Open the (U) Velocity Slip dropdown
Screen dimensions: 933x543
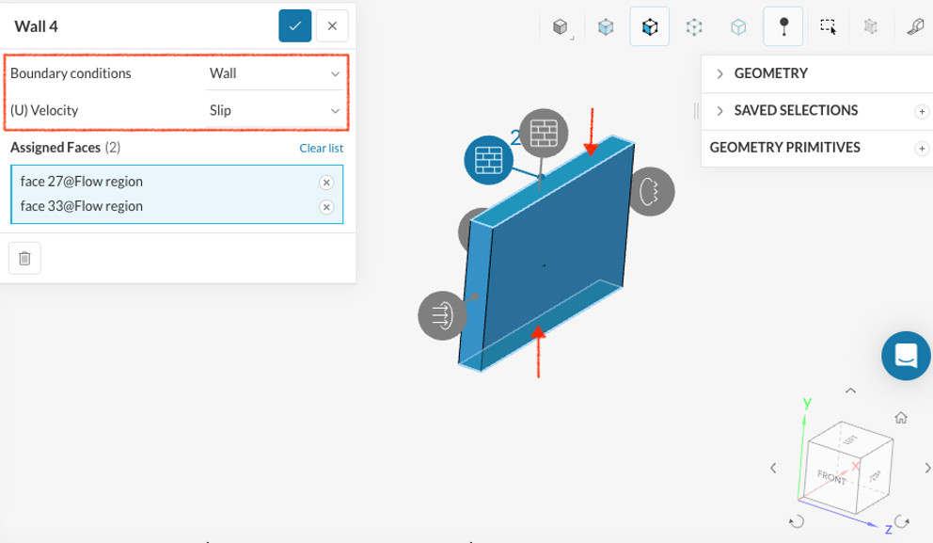click(x=275, y=110)
